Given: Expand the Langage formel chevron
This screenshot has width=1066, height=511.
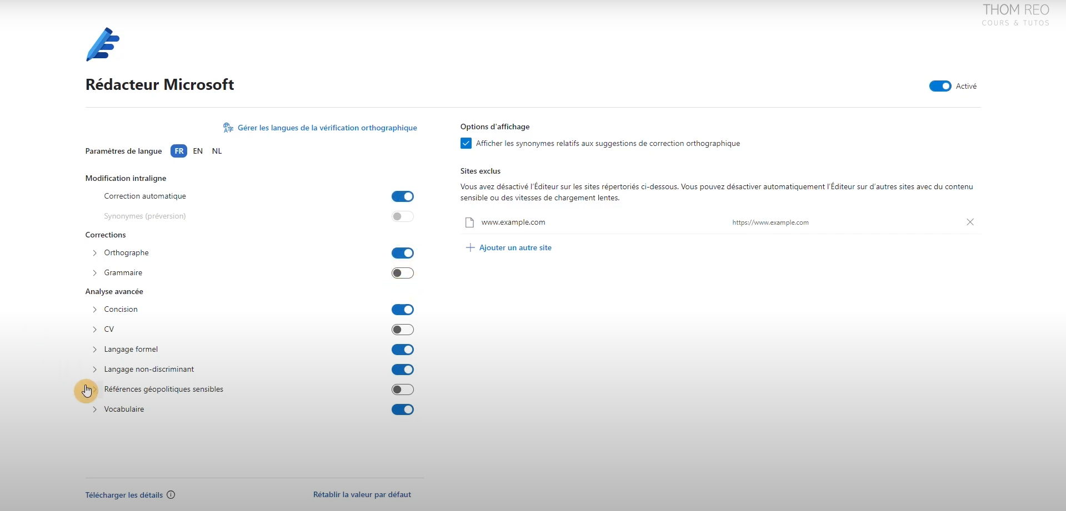Looking at the screenshot, I should click(x=94, y=350).
